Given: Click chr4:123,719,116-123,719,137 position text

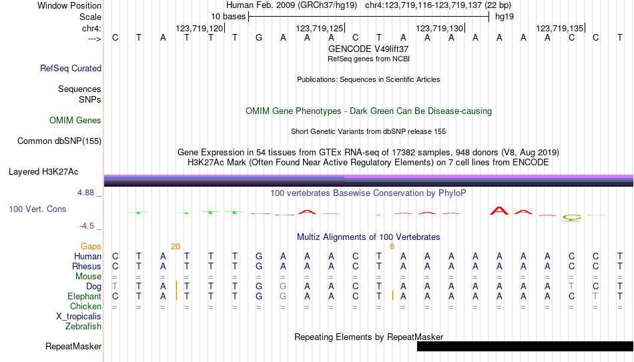Looking at the screenshot, I should [438, 5].
